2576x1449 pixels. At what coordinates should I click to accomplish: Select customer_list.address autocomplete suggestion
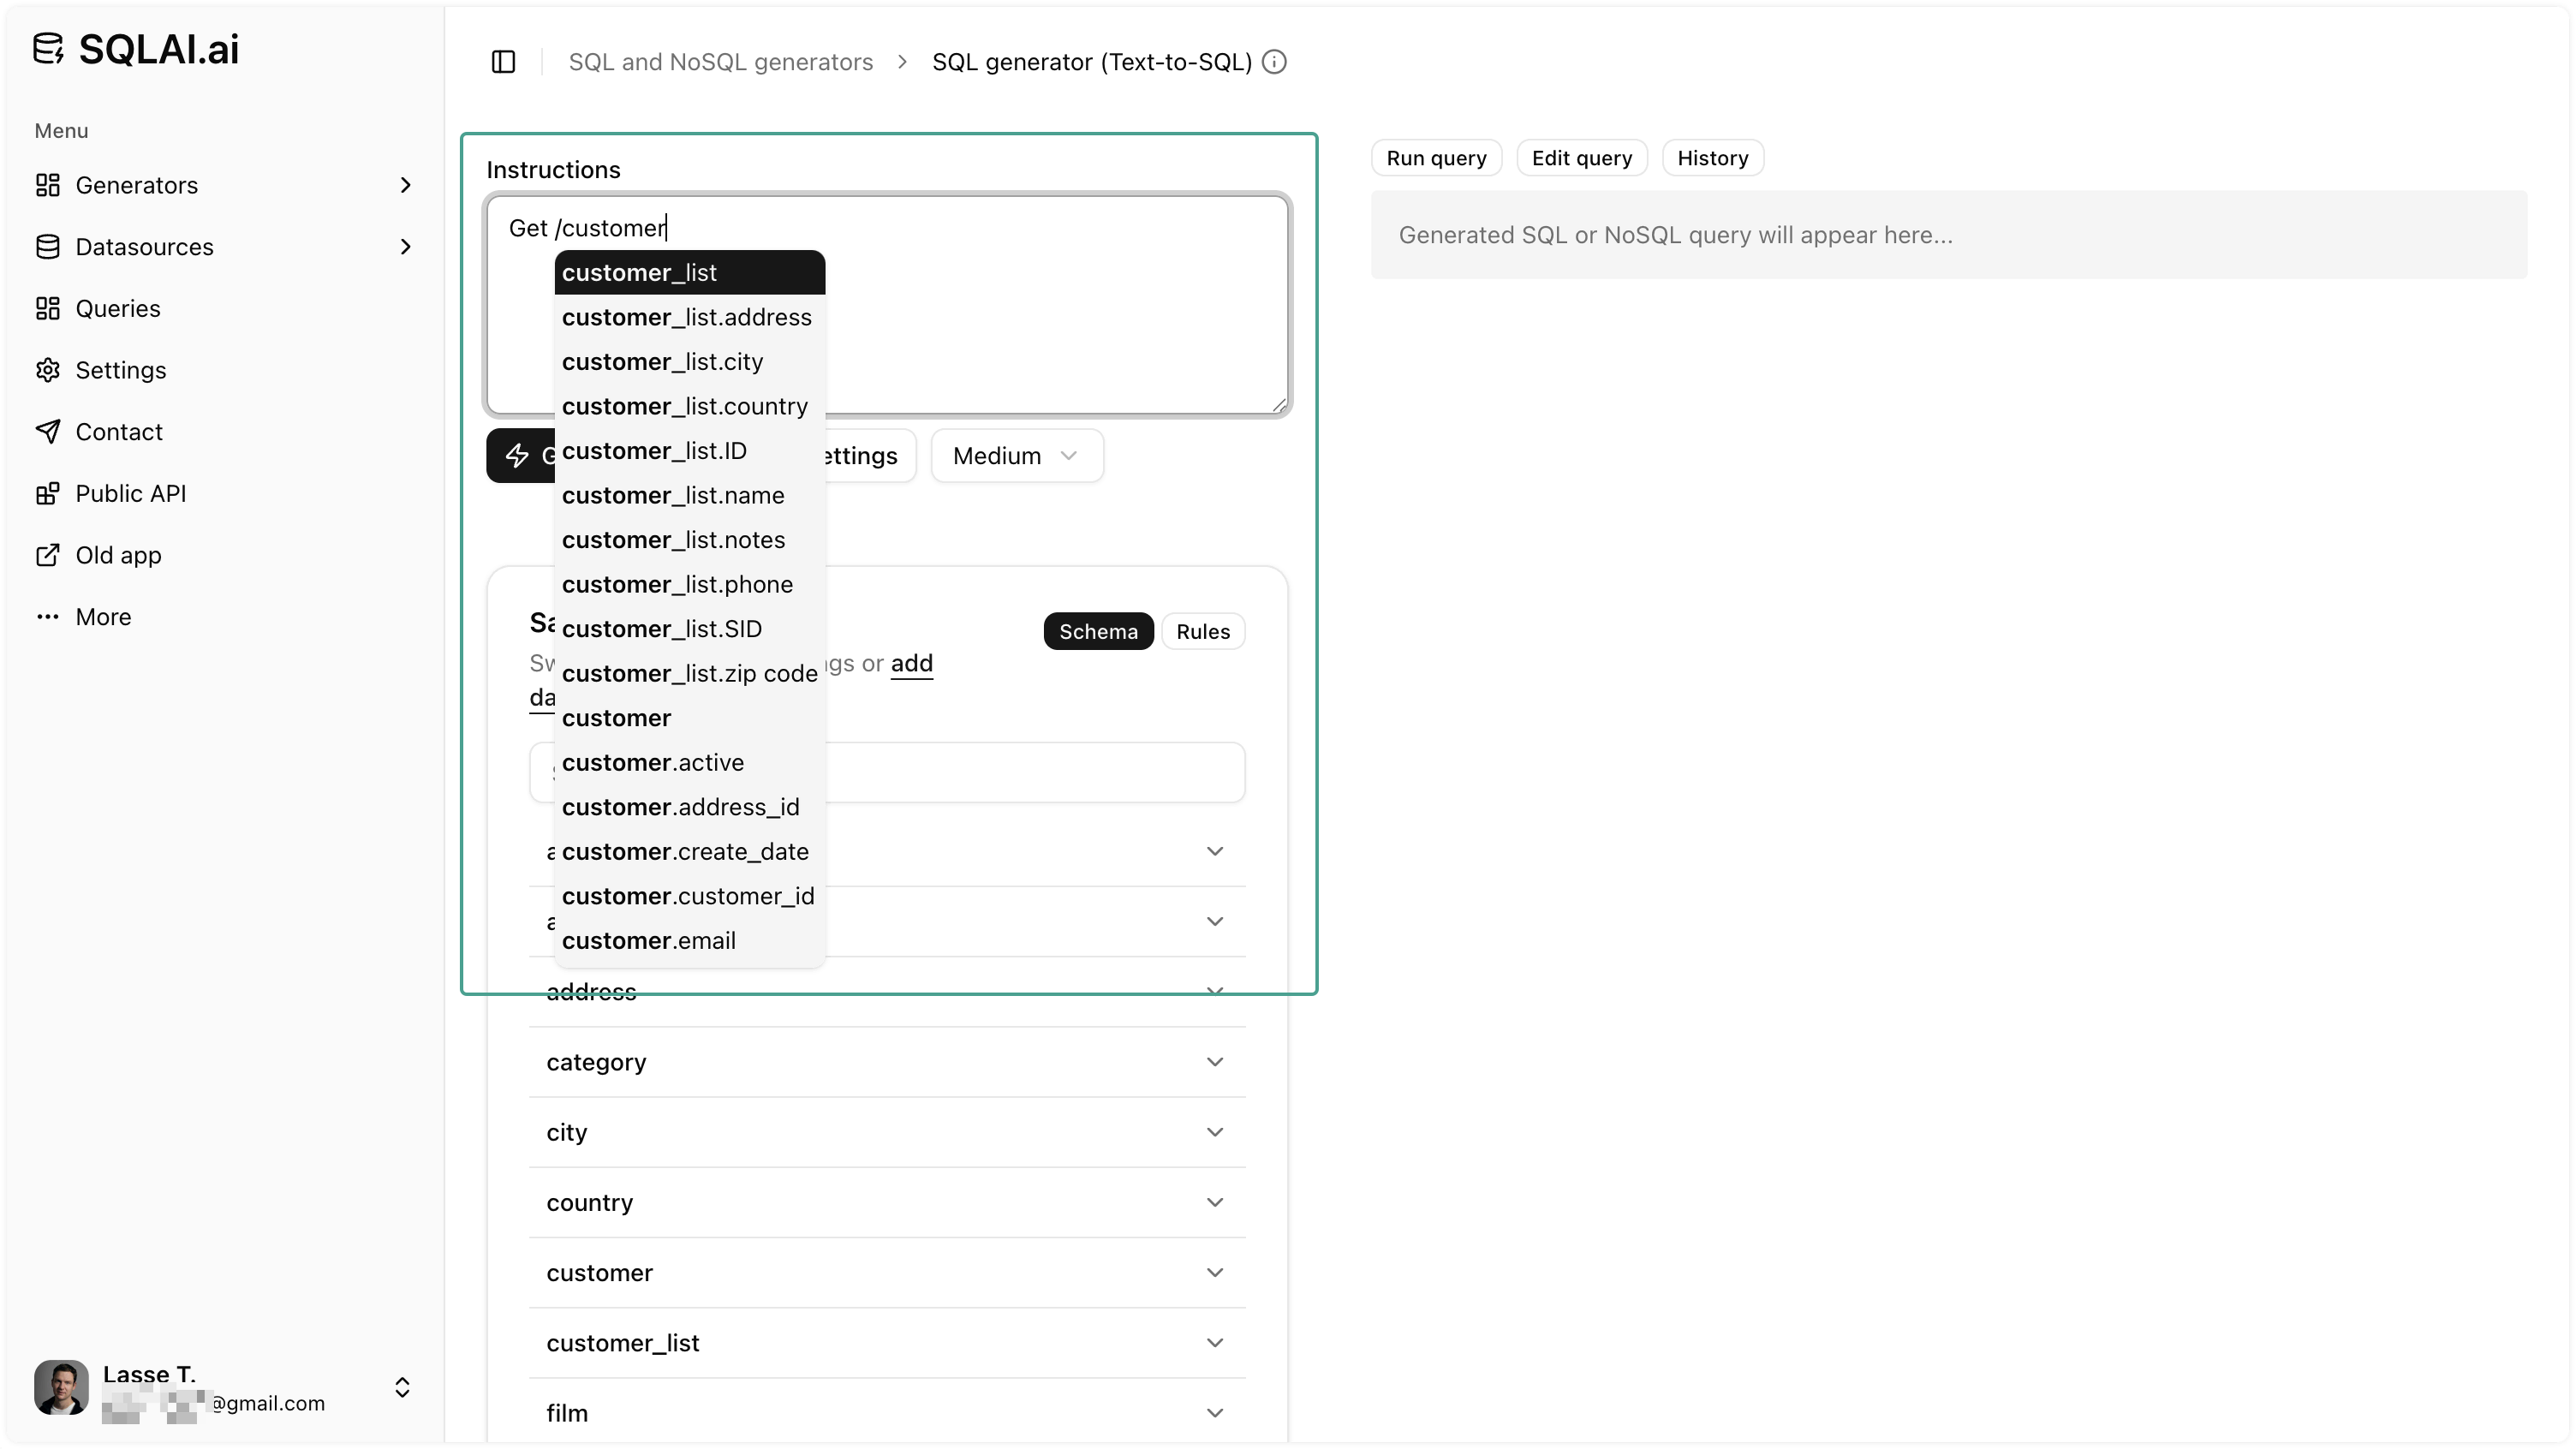687,317
